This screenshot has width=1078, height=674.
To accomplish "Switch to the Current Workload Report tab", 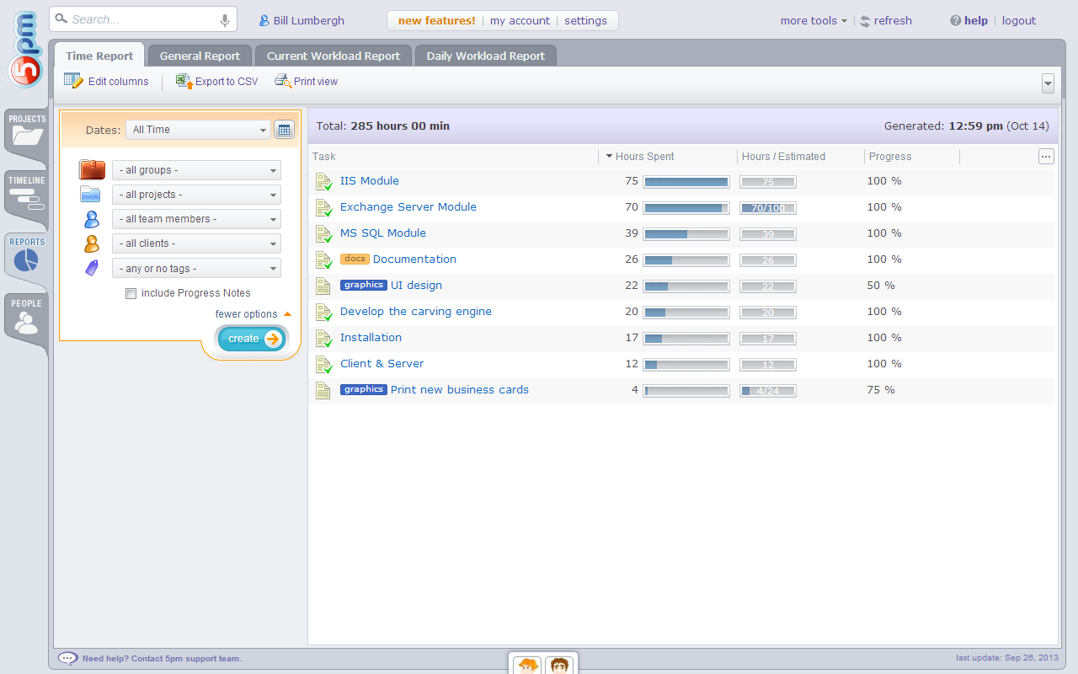I will coord(334,56).
